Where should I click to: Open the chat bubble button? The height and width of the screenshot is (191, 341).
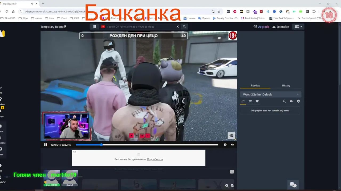293,185
